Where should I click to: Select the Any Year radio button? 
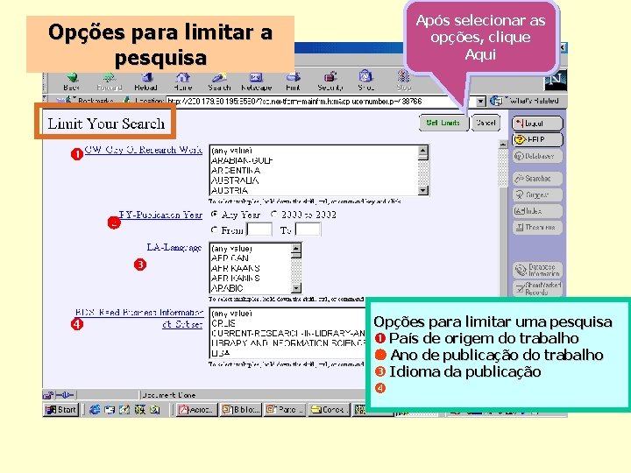coord(215,214)
